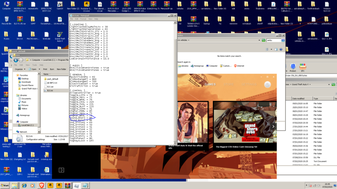Open the Format menu in Notepad
This screenshot has width=337, height=189.
tap(83, 19)
